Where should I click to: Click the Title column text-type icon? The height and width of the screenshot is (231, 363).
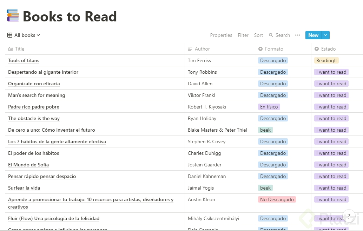[x=11, y=49]
